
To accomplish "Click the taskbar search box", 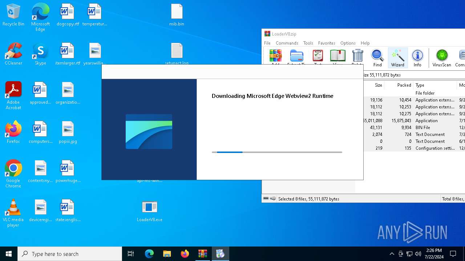I will point(70,254).
